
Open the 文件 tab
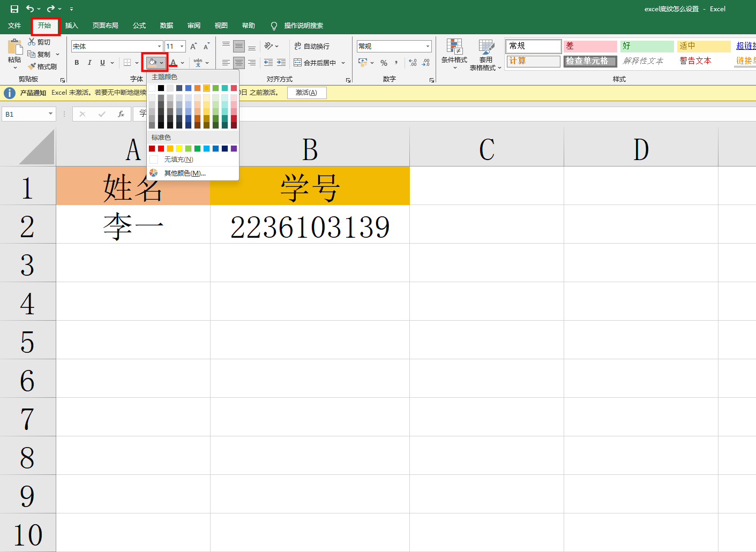pyautogui.click(x=14, y=26)
